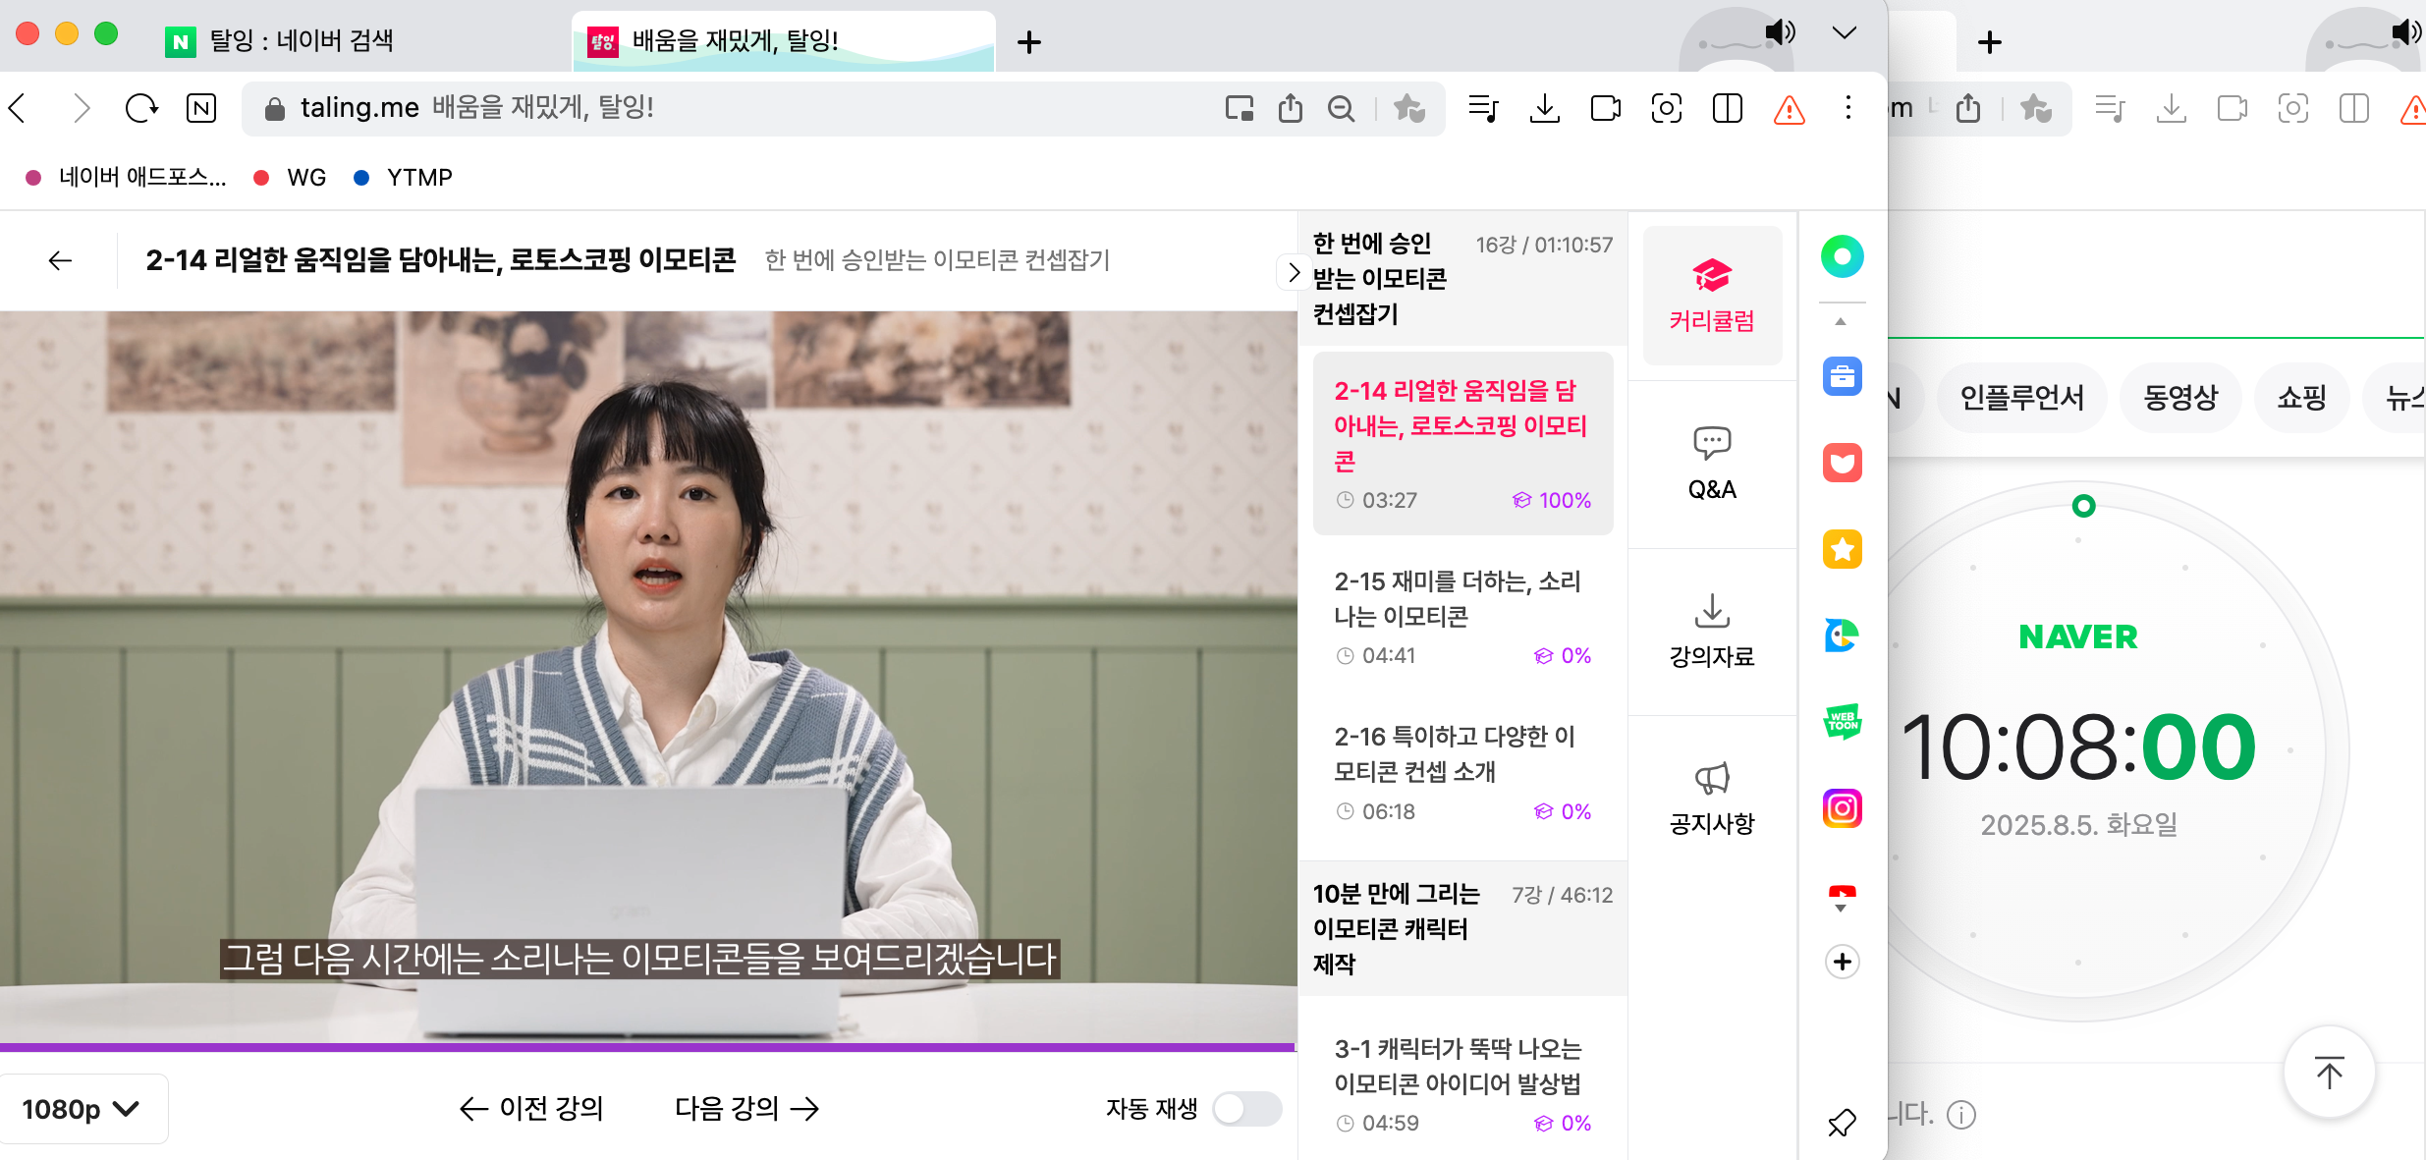
Task: Open the Naver Webtoon sidebar icon
Action: (x=1842, y=722)
